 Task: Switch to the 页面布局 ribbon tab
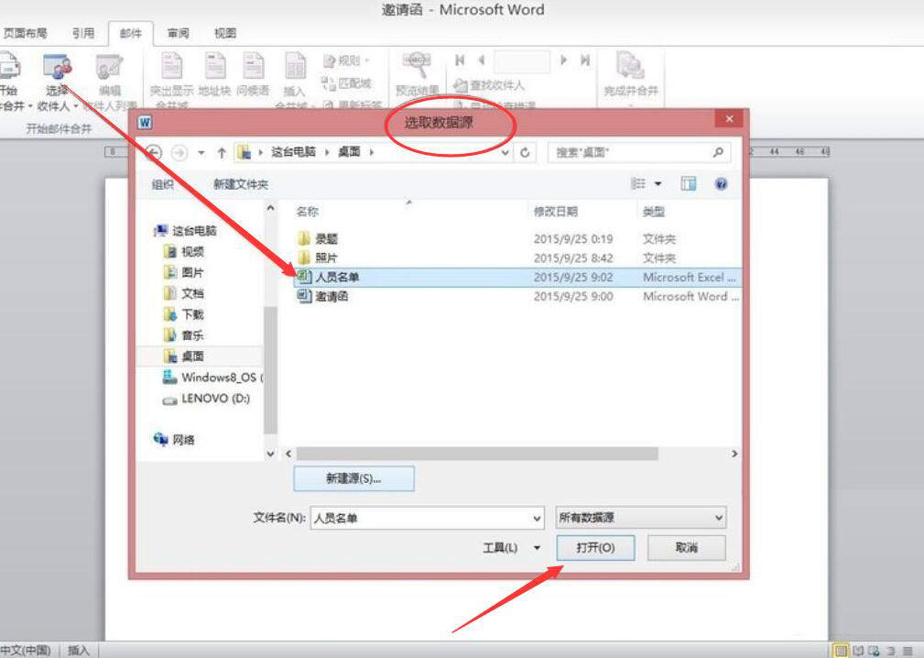pyautogui.click(x=25, y=34)
